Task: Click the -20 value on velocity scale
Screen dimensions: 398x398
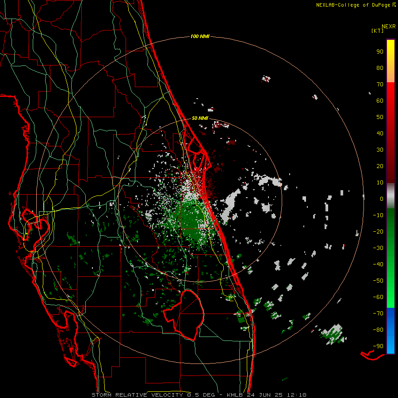Action: [378, 232]
